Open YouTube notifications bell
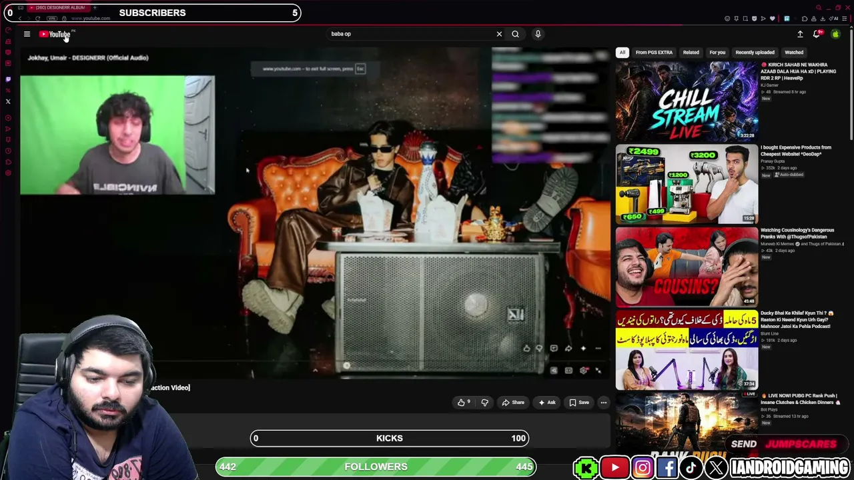This screenshot has width=854, height=480. pos(816,34)
